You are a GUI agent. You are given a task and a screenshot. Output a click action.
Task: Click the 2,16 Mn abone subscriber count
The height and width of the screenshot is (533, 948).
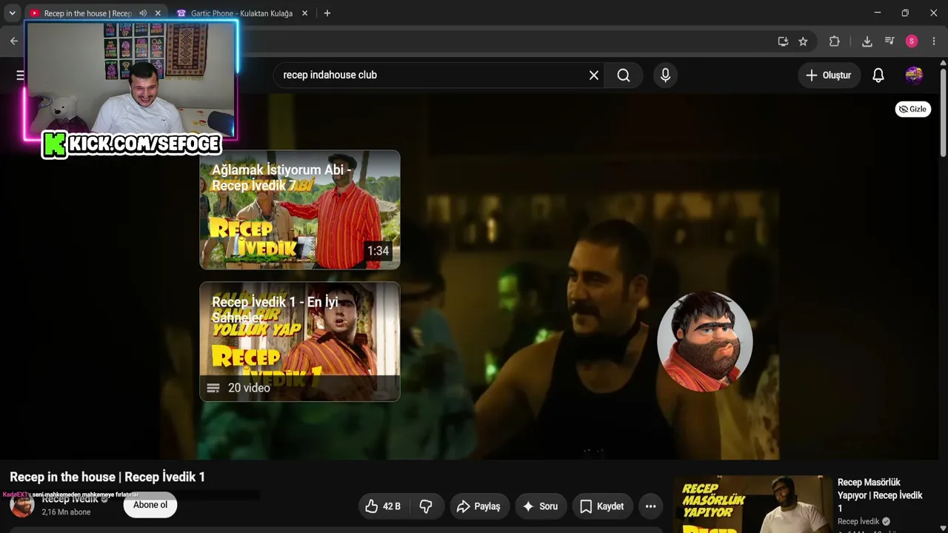coord(66,512)
